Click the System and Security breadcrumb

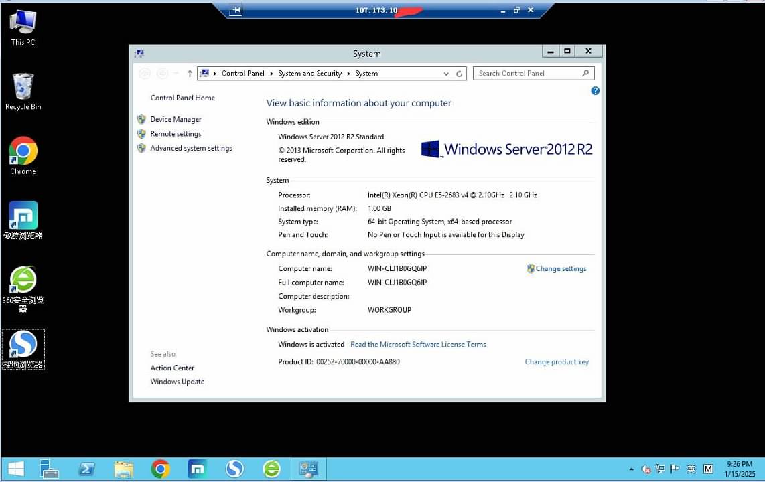pos(309,73)
